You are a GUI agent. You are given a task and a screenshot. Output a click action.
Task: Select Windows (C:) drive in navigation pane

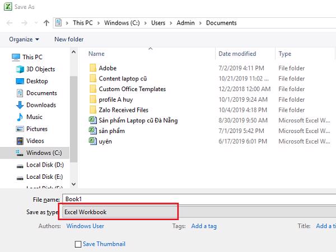point(35,153)
